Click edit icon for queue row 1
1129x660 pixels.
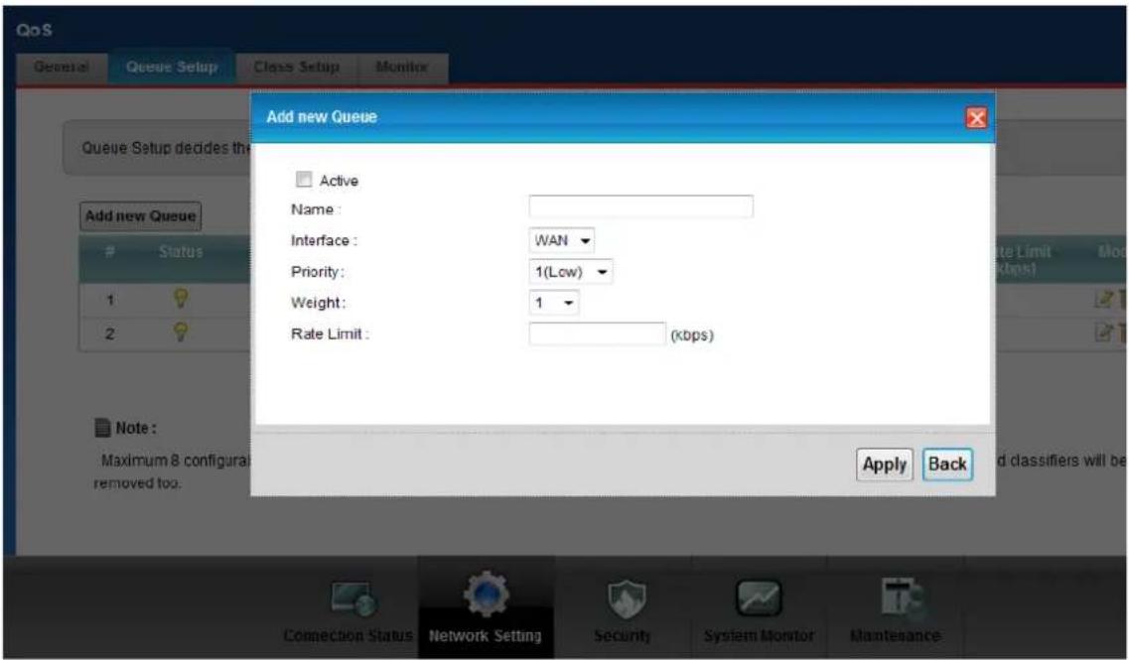pyautogui.click(x=1102, y=299)
